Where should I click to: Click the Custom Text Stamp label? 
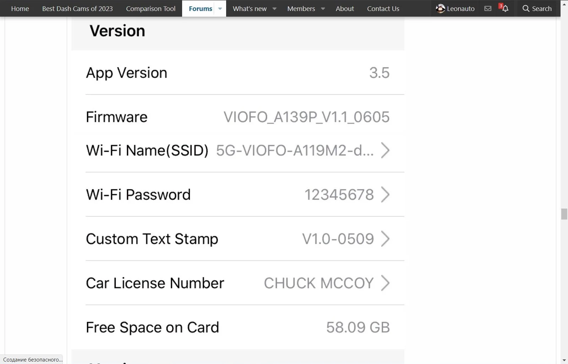tap(152, 239)
